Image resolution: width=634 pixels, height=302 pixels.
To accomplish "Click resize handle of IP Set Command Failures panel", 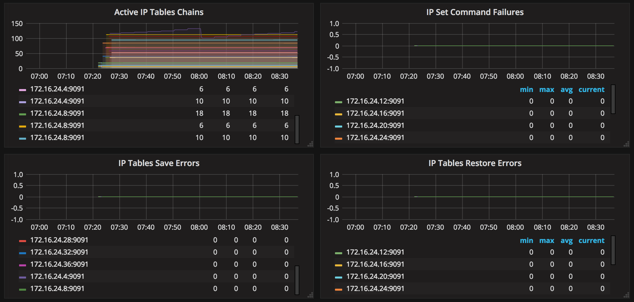I will tap(626, 144).
